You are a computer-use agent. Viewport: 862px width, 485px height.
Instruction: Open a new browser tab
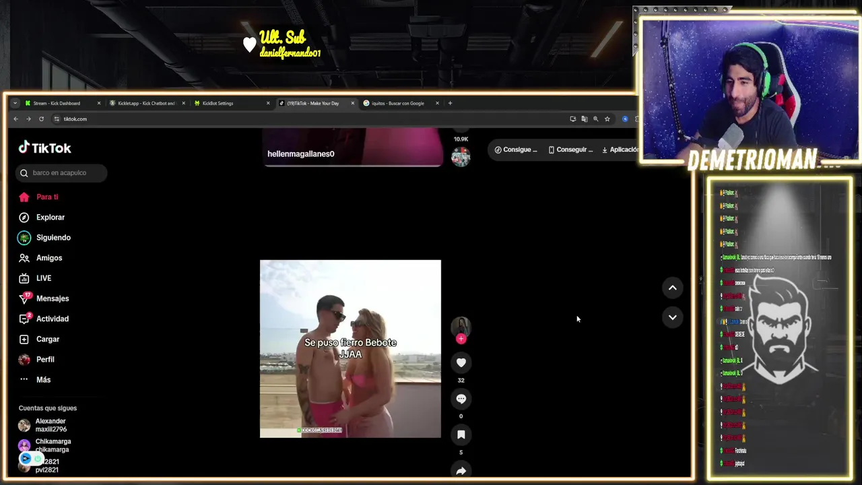coord(451,103)
